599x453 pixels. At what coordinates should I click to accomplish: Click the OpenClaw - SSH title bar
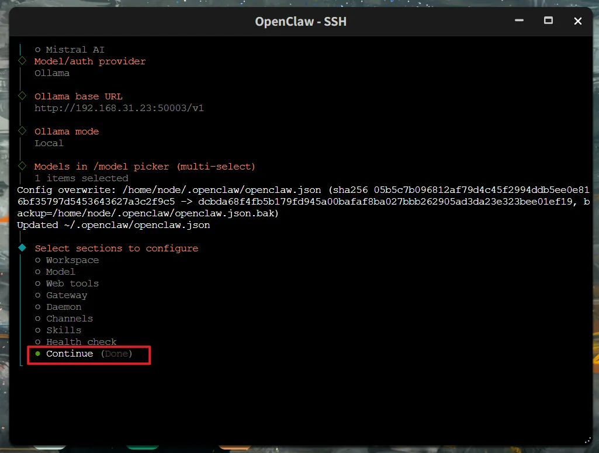coord(300,22)
